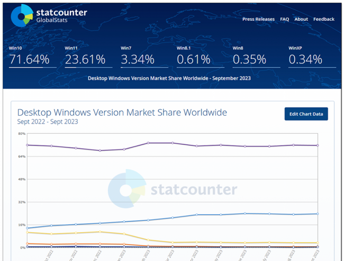Click the 16% y-axis label
The width and height of the screenshot is (344, 261).
pyautogui.click(x=22, y=225)
